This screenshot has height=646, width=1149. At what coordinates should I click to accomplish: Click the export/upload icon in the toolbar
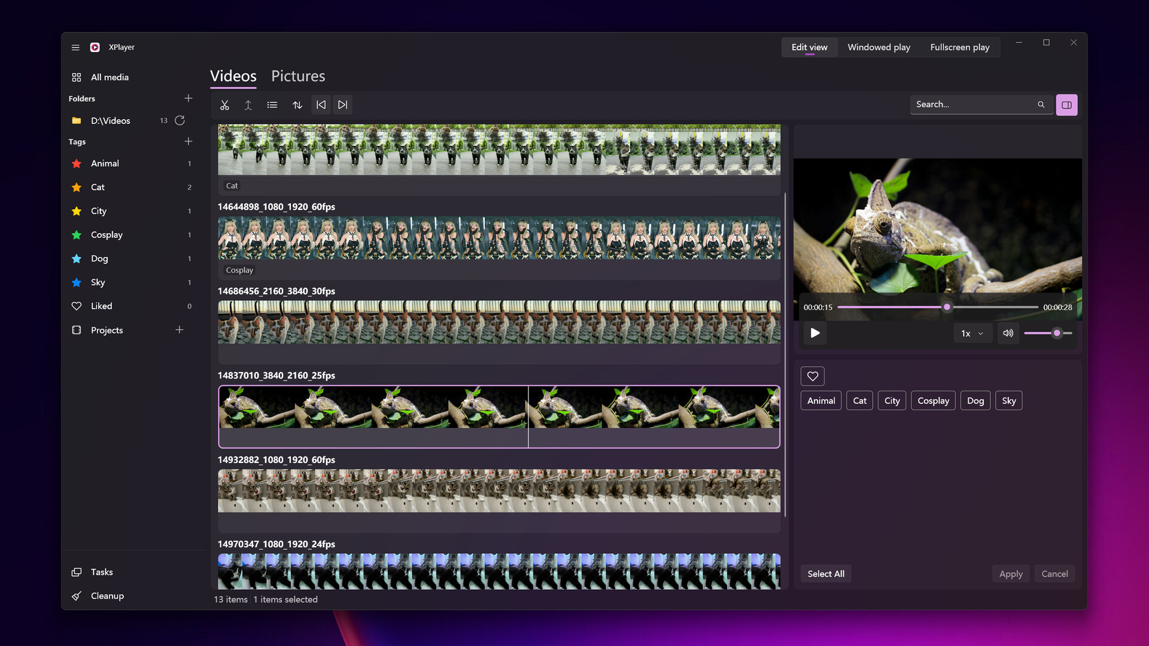pyautogui.click(x=248, y=105)
